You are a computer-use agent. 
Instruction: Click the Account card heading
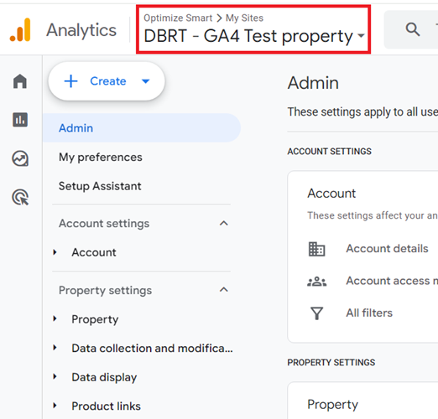tap(331, 194)
